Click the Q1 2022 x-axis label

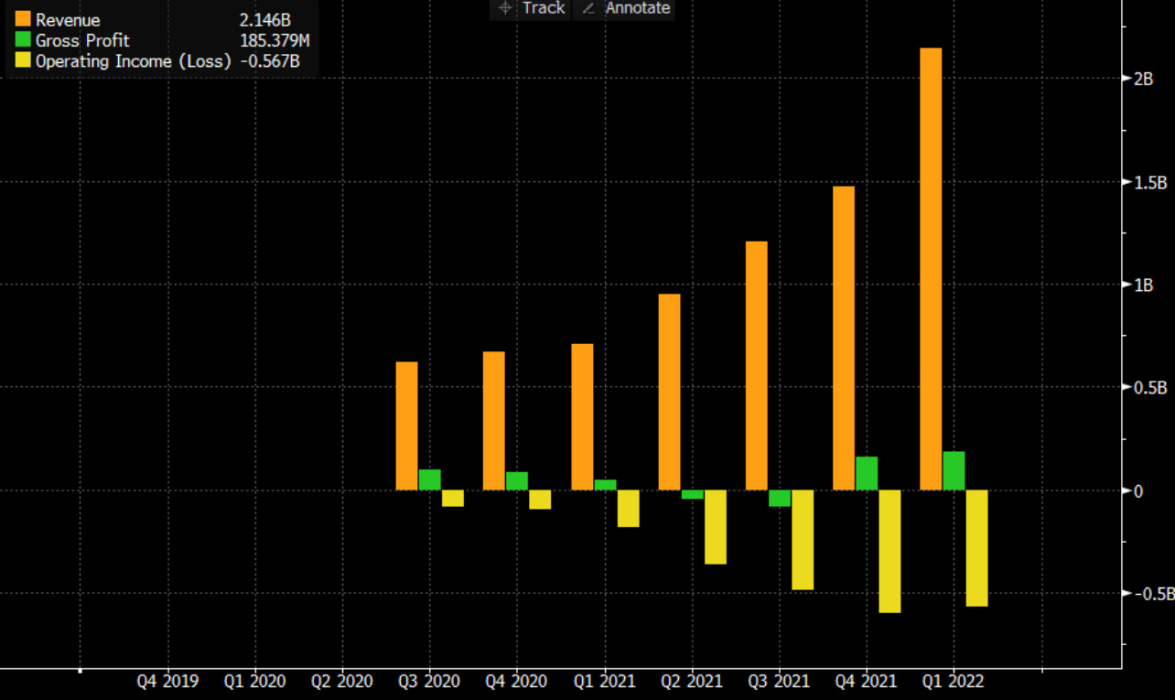[954, 682]
